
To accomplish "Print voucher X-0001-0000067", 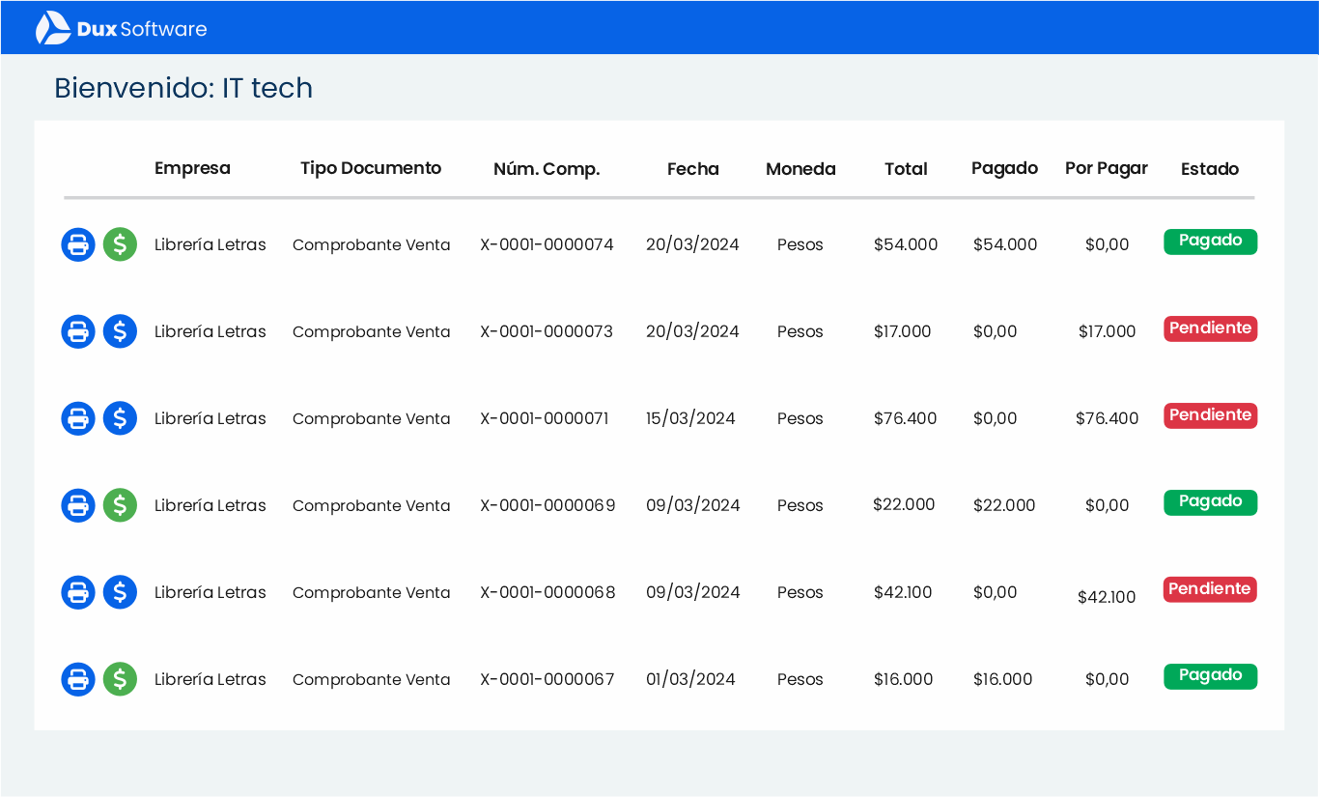I will click(78, 679).
